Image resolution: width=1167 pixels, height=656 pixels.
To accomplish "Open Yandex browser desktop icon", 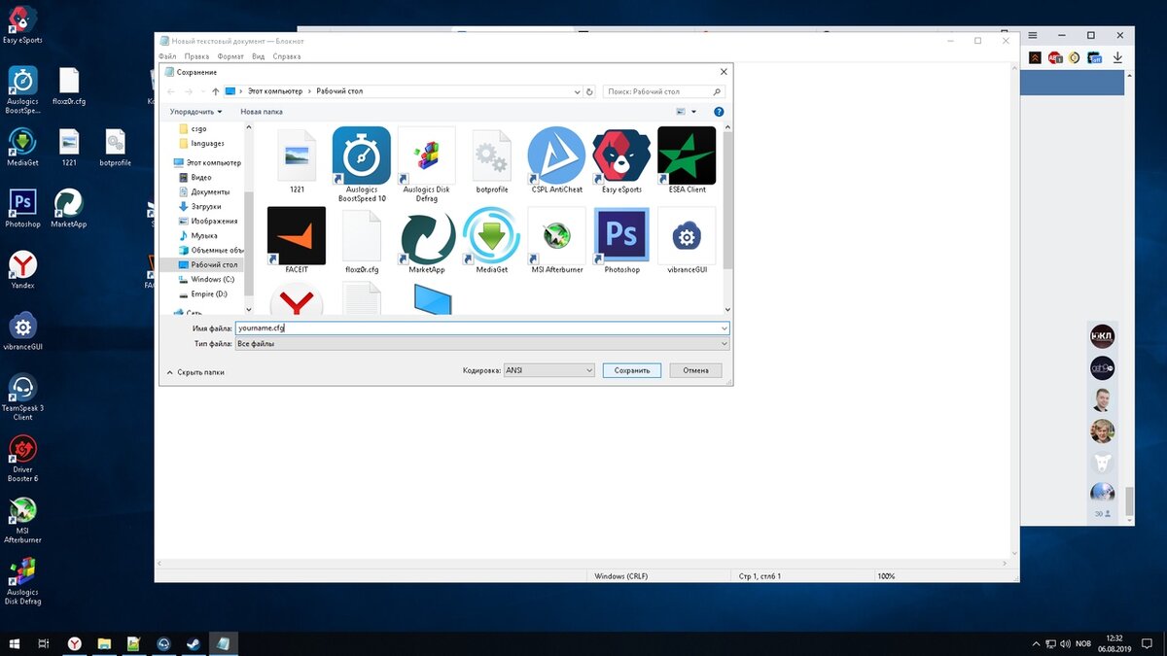I will point(22,269).
